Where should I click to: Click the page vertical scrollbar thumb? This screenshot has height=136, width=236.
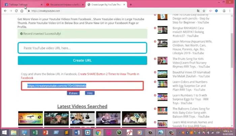(x=232, y=50)
